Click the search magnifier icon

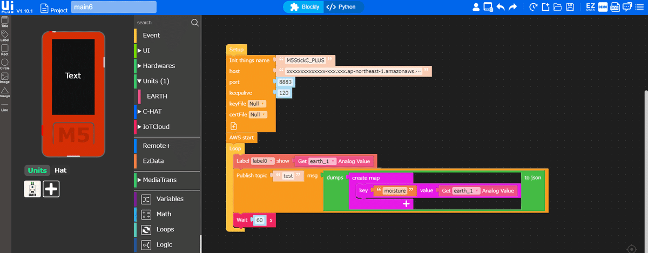(x=195, y=23)
